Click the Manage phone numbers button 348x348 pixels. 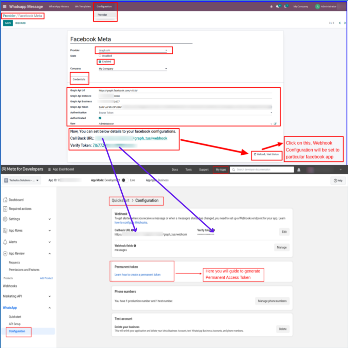[272, 301]
